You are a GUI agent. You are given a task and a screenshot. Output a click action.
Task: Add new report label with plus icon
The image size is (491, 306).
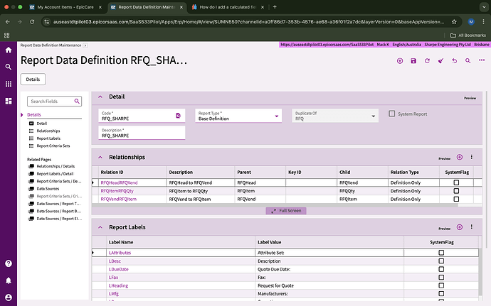[460, 227]
